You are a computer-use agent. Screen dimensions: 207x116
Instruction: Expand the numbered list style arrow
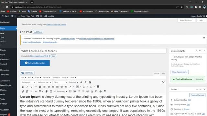94,87
